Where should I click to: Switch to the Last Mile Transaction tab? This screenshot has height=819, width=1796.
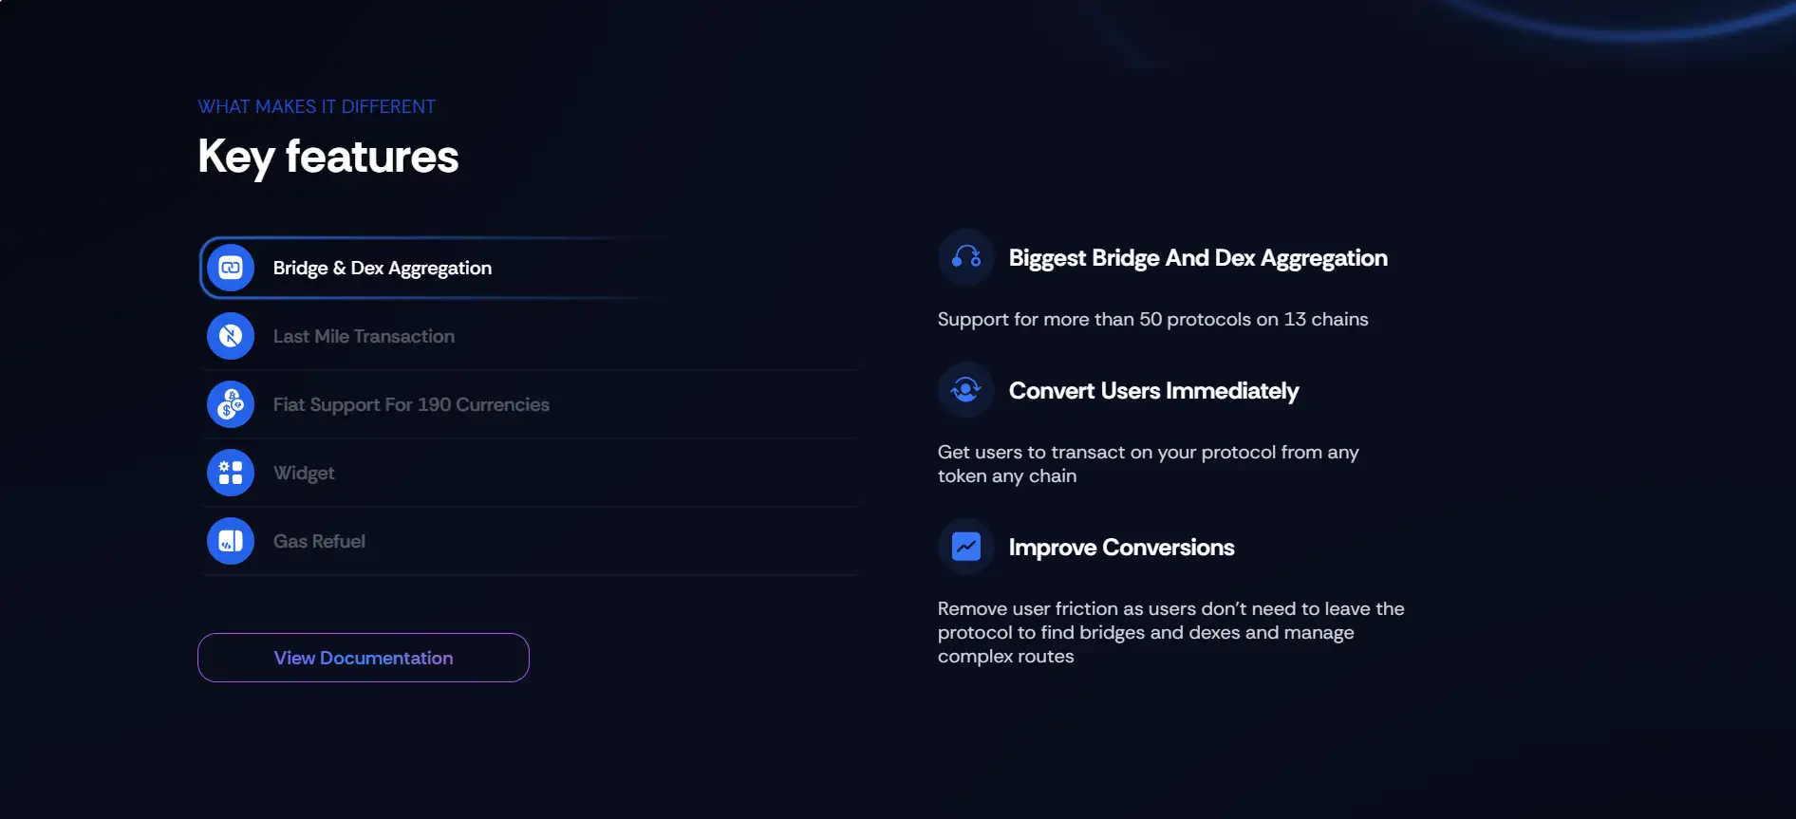click(x=364, y=337)
